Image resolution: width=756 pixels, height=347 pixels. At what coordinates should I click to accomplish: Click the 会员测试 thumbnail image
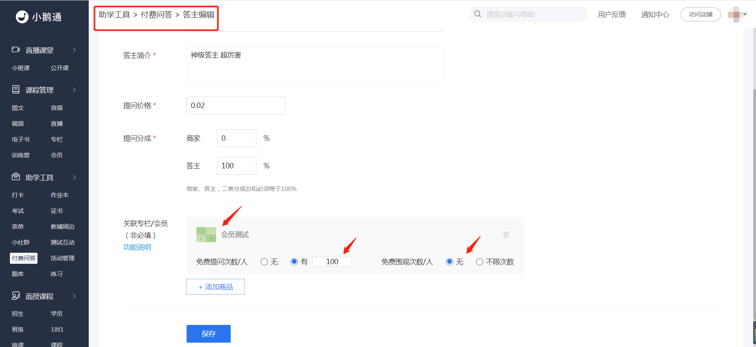(x=206, y=235)
